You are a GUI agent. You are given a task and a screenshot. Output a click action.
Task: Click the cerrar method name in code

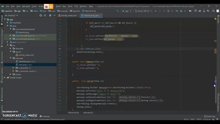click(90, 81)
